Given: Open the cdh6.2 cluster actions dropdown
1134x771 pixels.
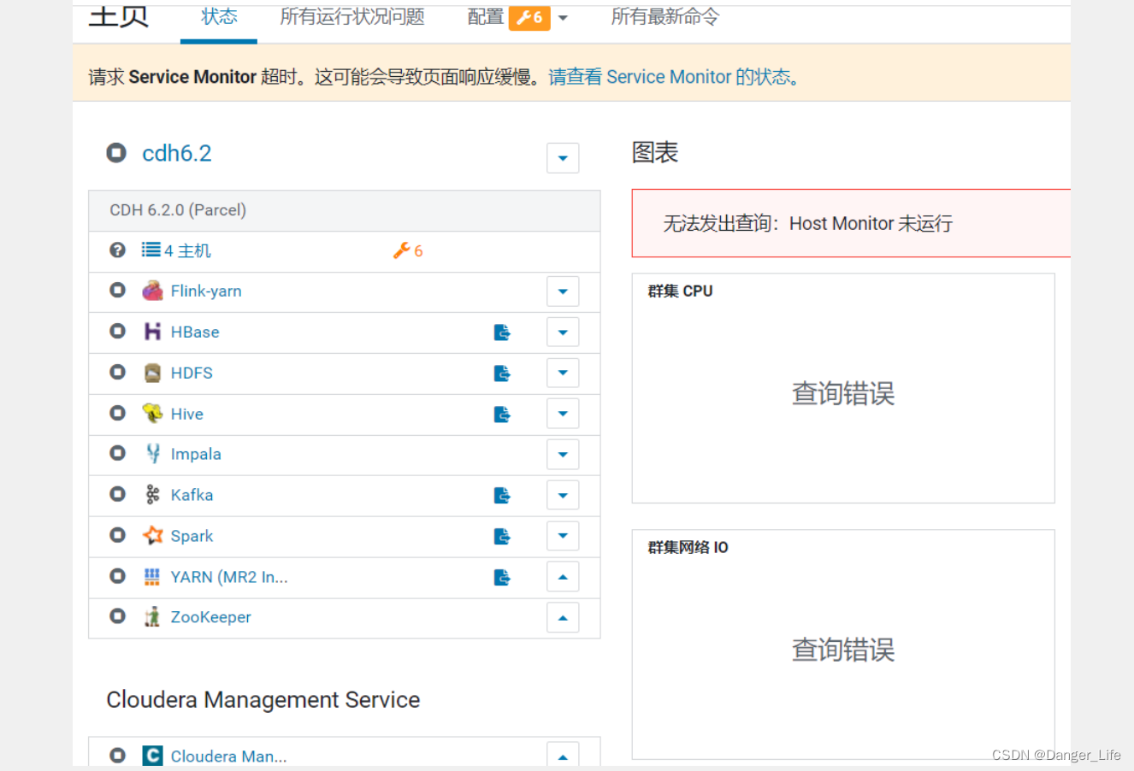Looking at the screenshot, I should coord(563,158).
